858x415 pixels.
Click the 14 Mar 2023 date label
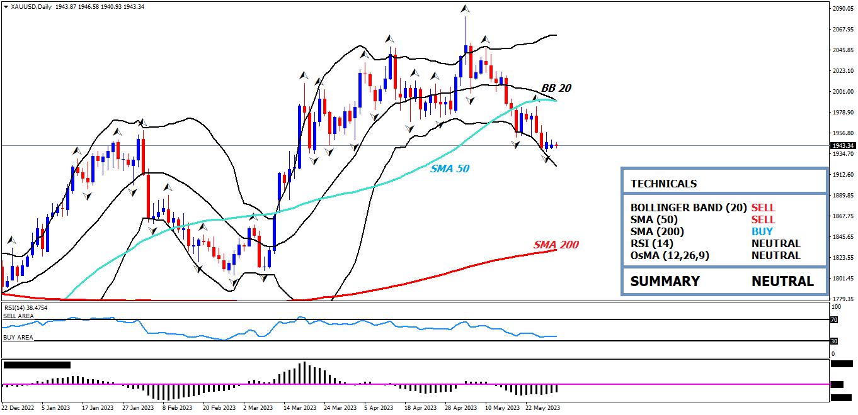coord(299,408)
